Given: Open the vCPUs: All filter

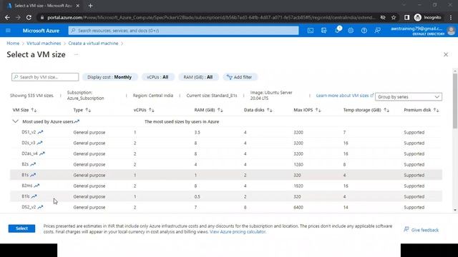Looking at the screenshot, I should (157, 77).
